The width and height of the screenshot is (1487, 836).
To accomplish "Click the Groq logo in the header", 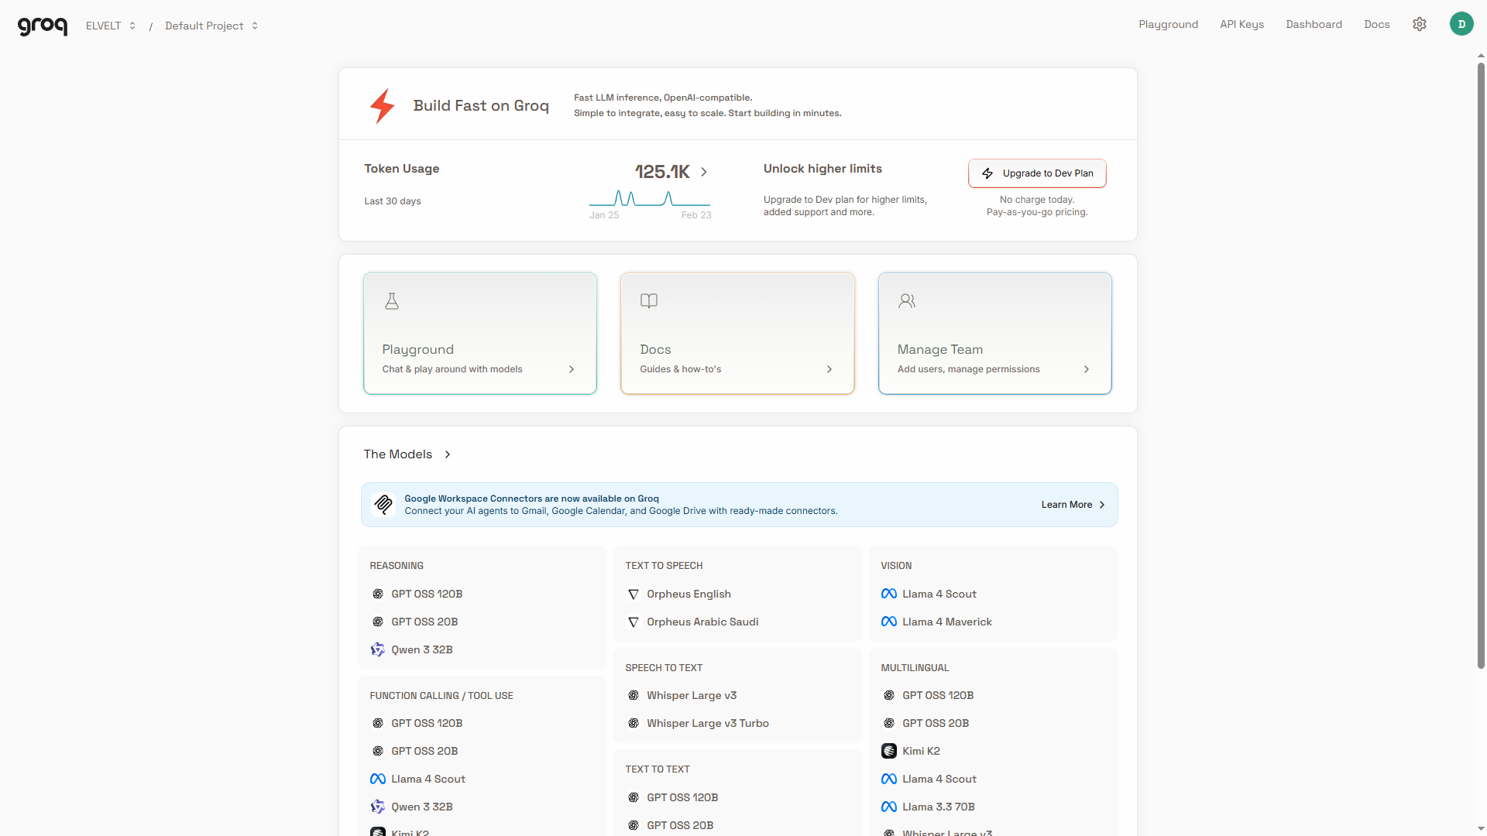I will 43,26.
